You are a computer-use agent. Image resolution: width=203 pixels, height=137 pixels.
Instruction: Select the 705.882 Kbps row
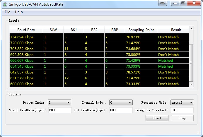click(x=99, y=49)
